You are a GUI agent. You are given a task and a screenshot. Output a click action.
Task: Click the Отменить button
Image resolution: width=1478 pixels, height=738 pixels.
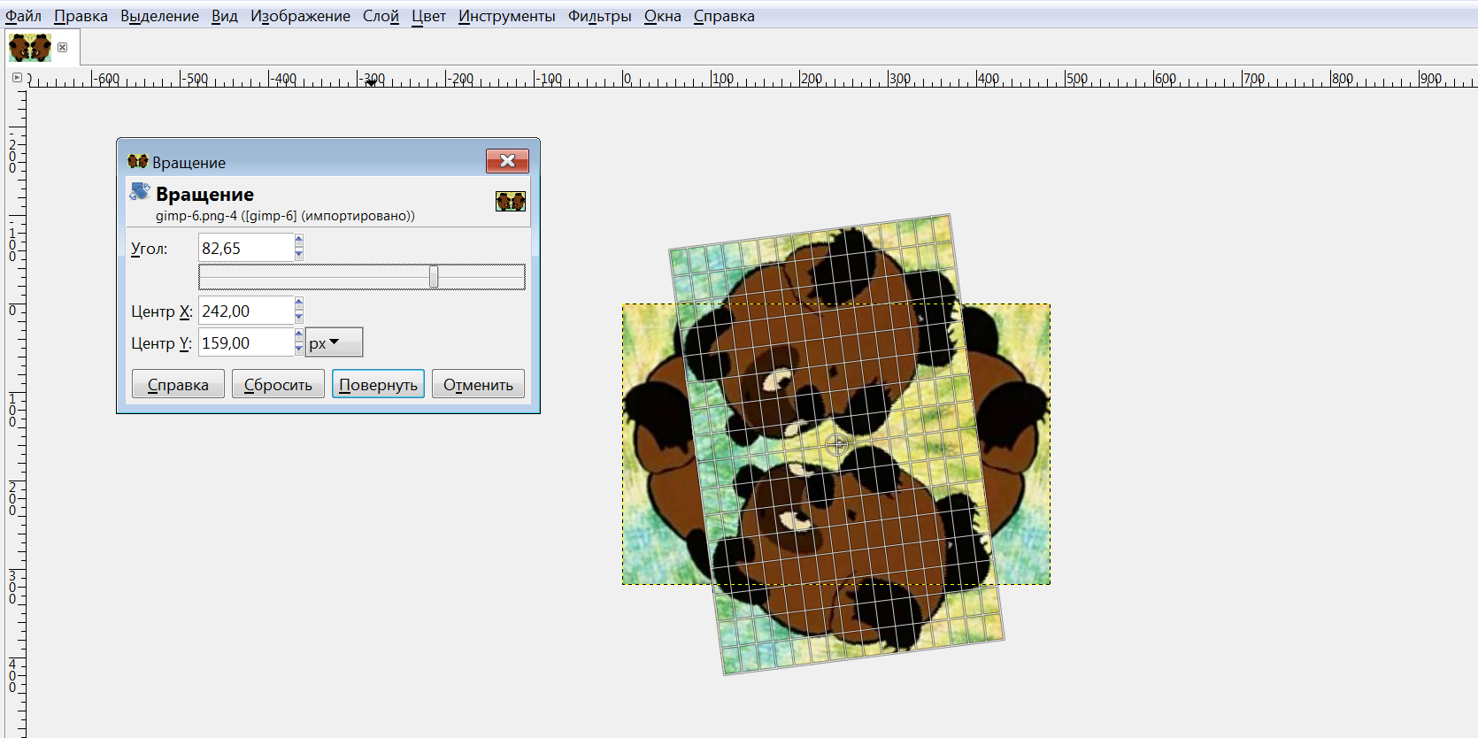tap(478, 385)
